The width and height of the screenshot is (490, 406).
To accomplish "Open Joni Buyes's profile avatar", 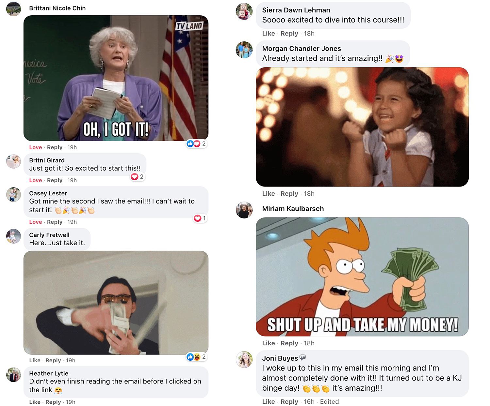I will tap(244, 359).
